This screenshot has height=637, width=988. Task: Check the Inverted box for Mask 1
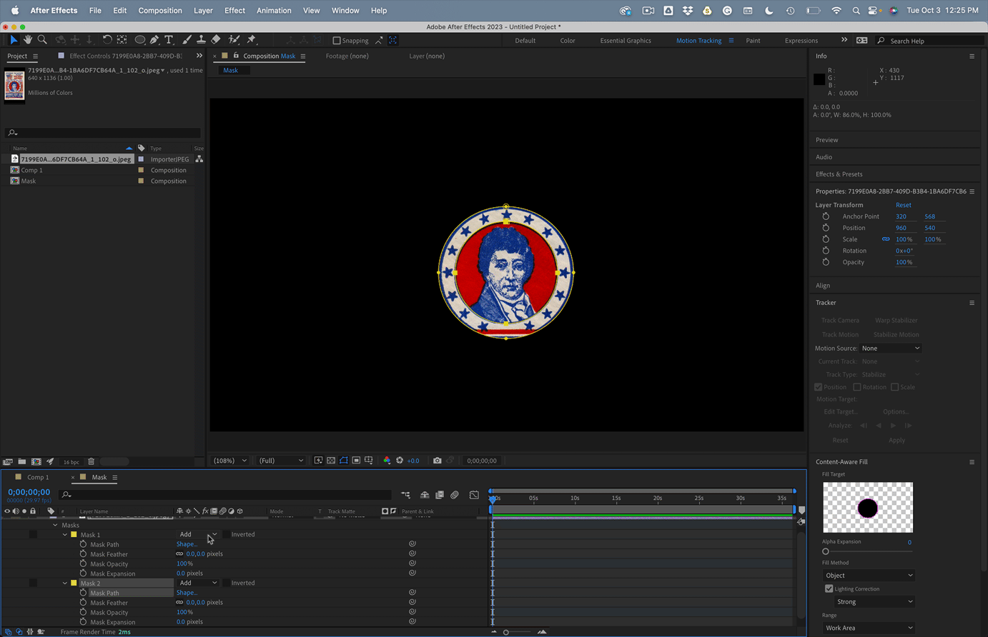tap(226, 534)
